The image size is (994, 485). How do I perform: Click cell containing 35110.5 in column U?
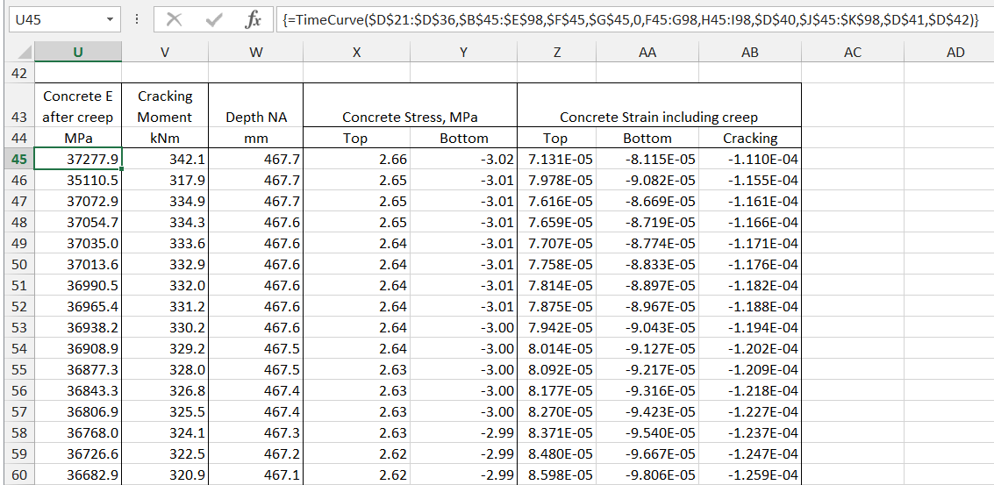78,181
